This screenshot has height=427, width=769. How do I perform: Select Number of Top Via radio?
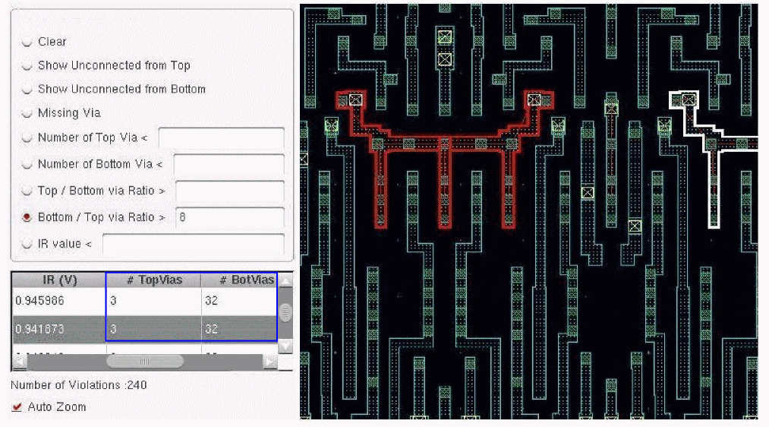click(27, 138)
